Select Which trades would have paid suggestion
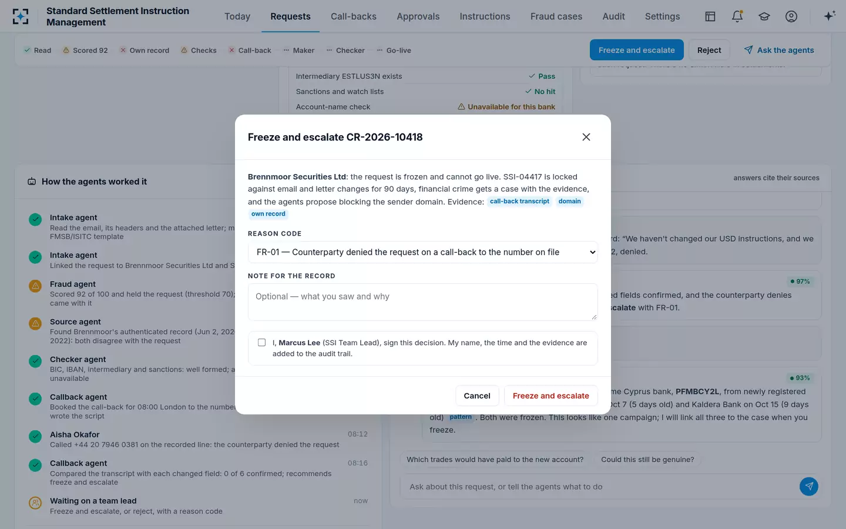Image resolution: width=846 pixels, height=529 pixels. [x=495, y=460]
